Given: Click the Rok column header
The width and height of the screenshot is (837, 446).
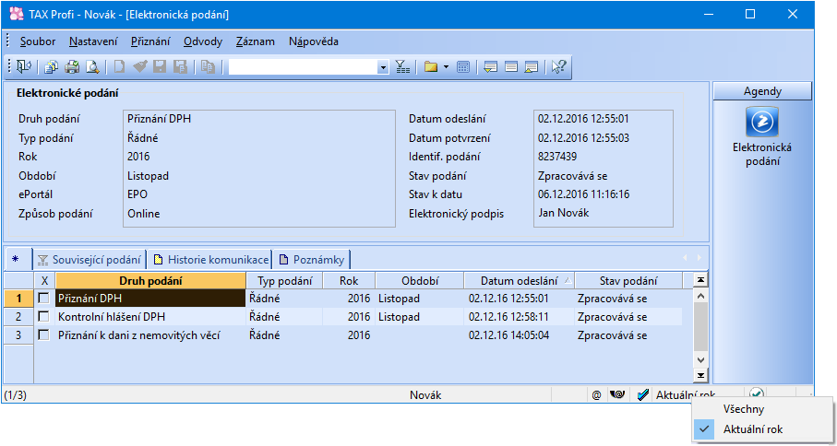Looking at the screenshot, I should pos(349,280).
